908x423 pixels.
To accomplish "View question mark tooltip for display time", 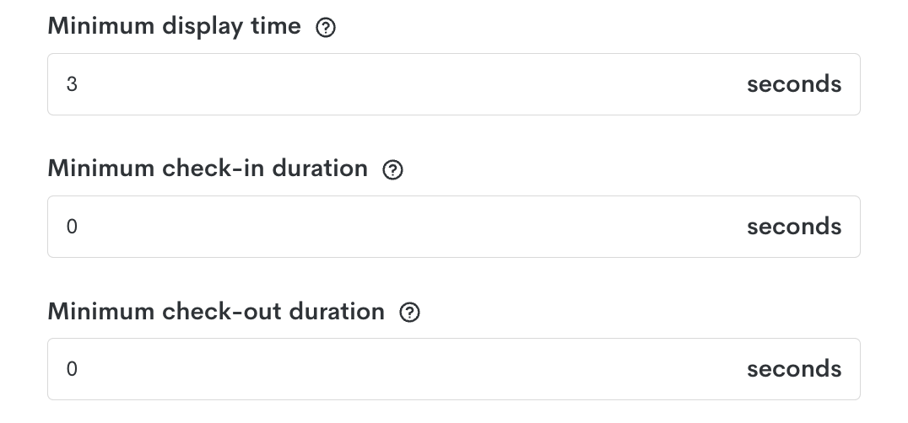I will [x=326, y=27].
